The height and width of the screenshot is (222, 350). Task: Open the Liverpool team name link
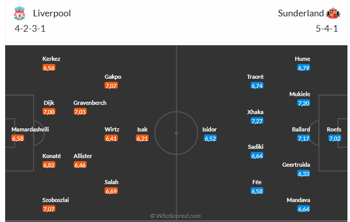click(x=52, y=13)
